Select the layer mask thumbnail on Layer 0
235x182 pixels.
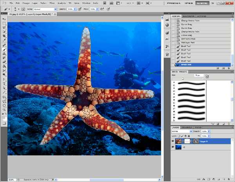pyautogui.click(x=188, y=141)
